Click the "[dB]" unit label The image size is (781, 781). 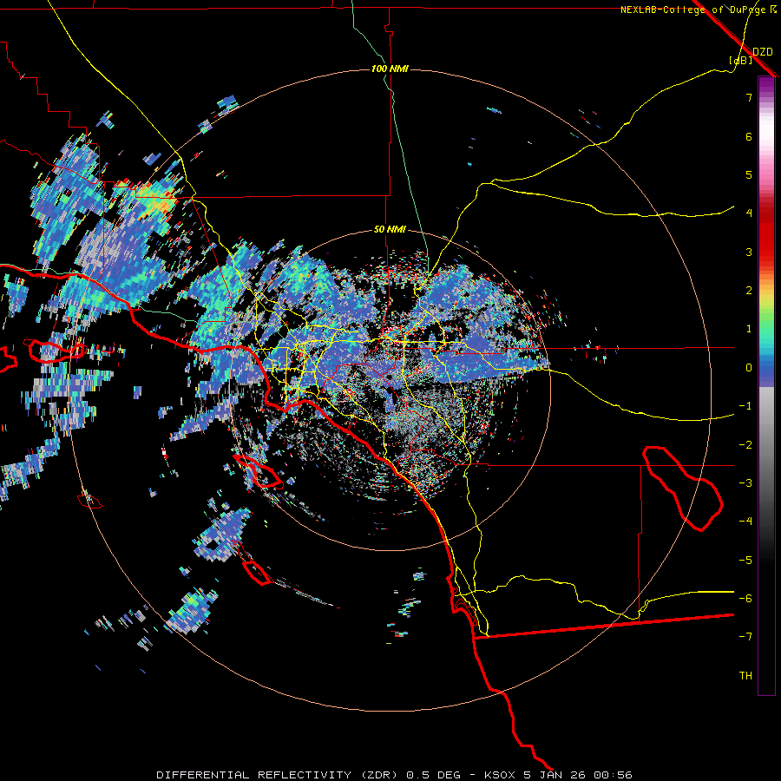click(741, 60)
